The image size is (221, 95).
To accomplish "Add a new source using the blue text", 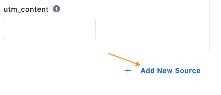I will pyautogui.click(x=170, y=71).
